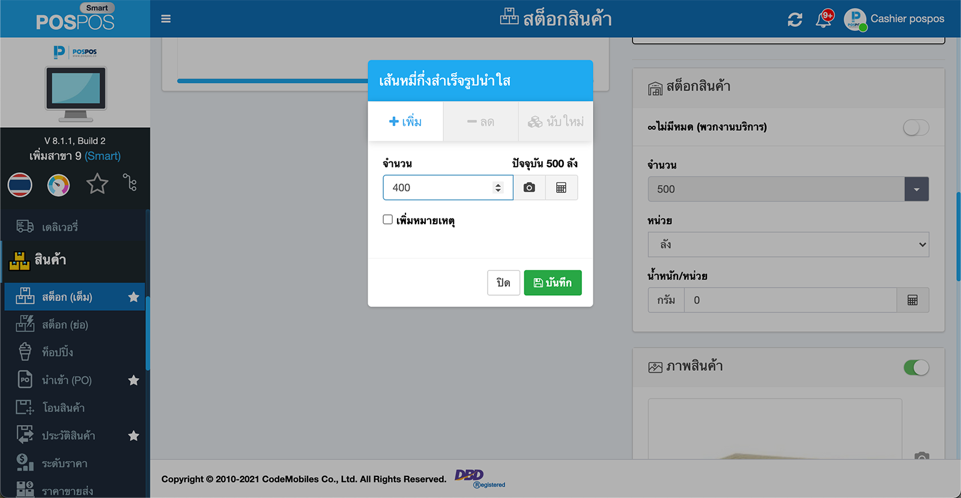961x498 pixels.
Task: Click the ปิด close button
Action: click(503, 283)
